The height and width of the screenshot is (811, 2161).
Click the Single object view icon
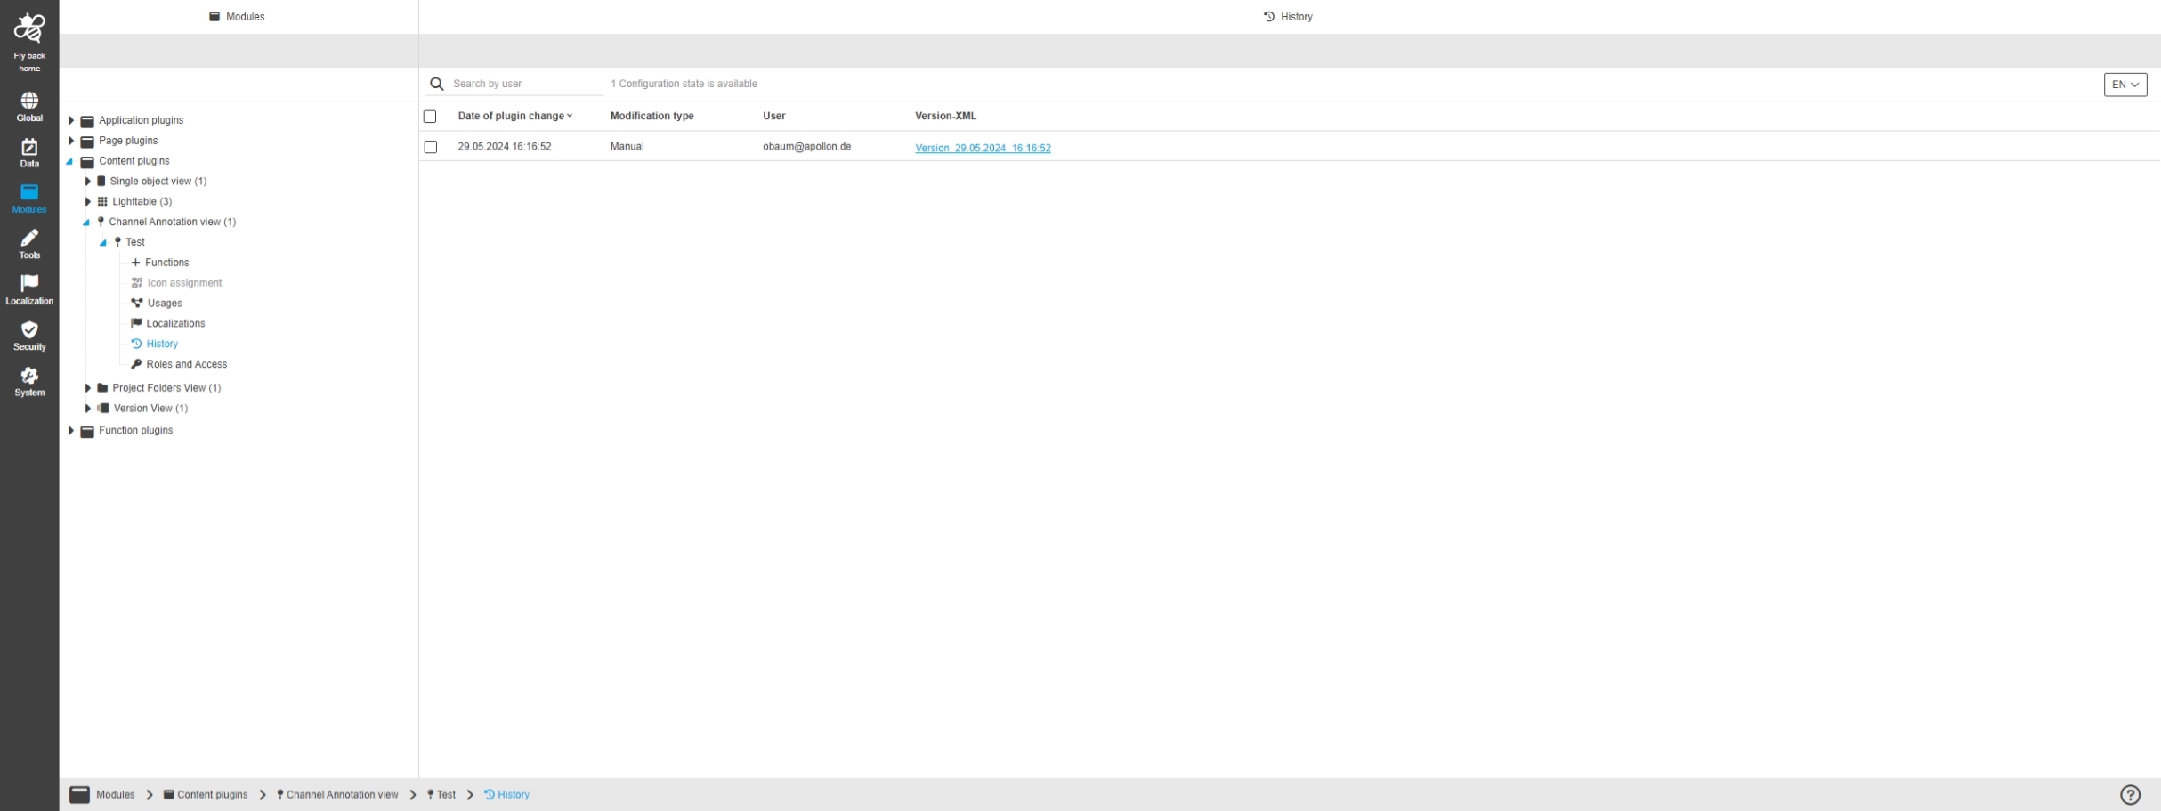(x=101, y=182)
